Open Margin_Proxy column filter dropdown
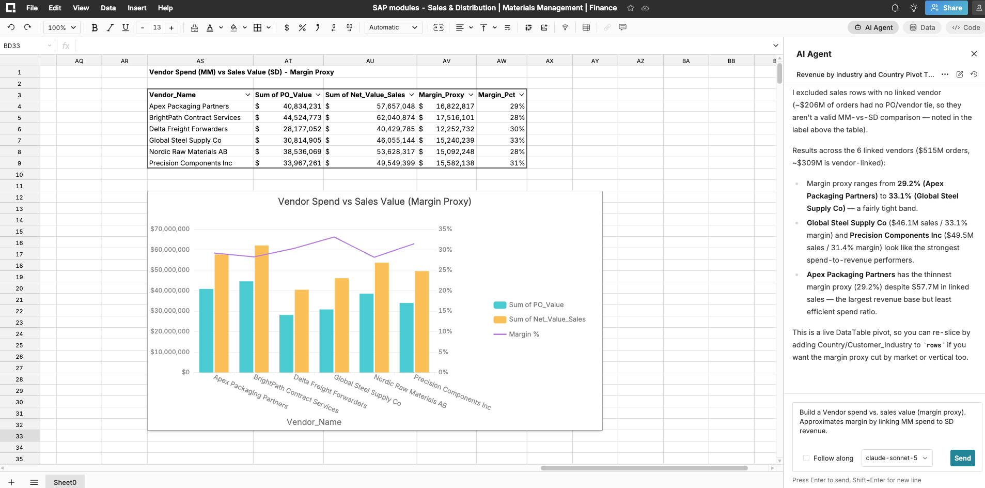This screenshot has height=488, width=985. [471, 95]
